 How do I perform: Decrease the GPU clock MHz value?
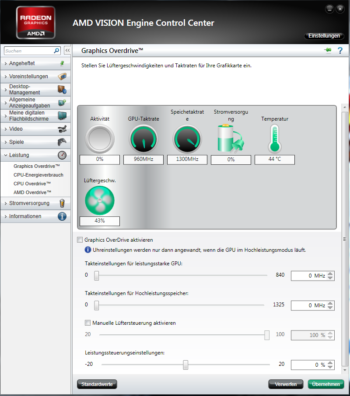tap(330, 278)
